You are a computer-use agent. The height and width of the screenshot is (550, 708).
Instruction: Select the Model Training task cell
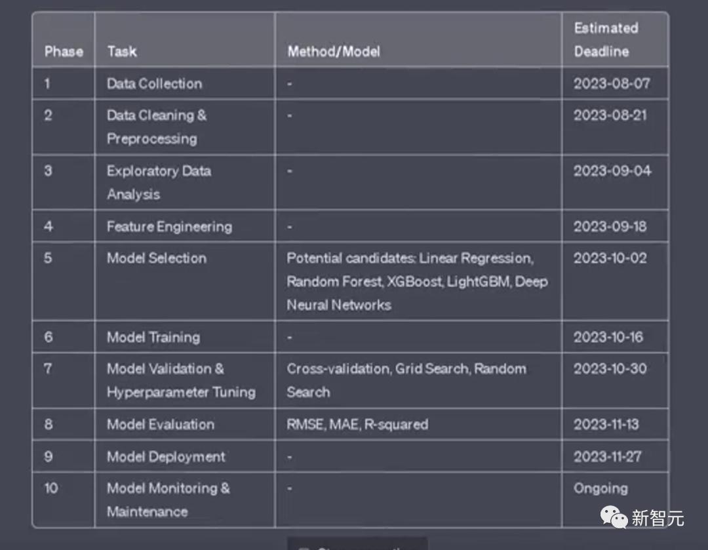[x=153, y=338]
